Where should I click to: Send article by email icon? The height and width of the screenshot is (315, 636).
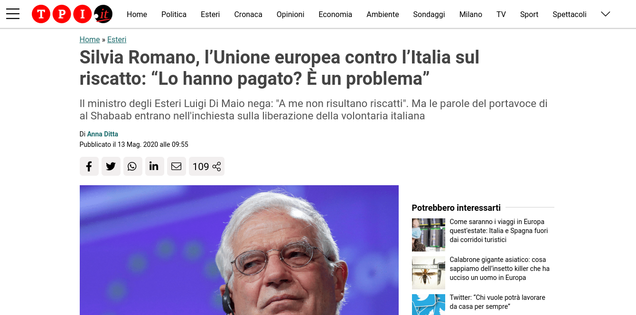[x=176, y=166]
